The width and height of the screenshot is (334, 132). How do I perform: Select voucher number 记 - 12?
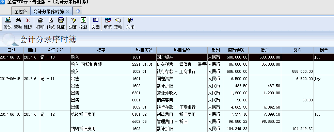click(47, 115)
